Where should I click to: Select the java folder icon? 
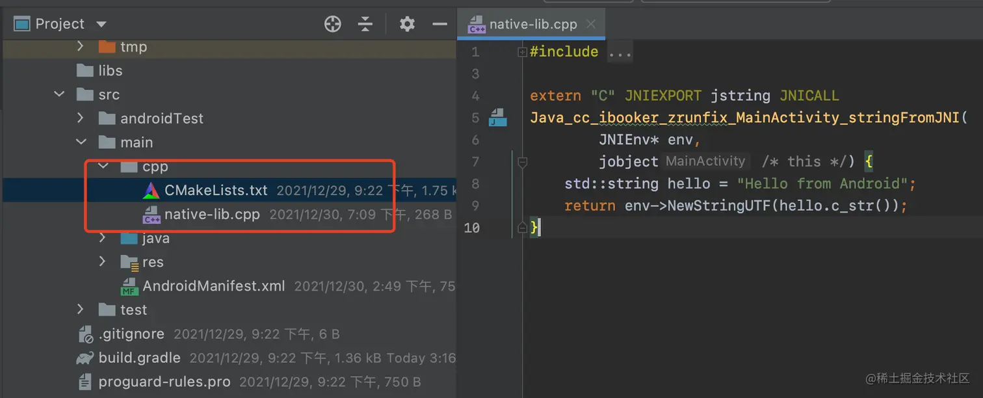click(129, 238)
